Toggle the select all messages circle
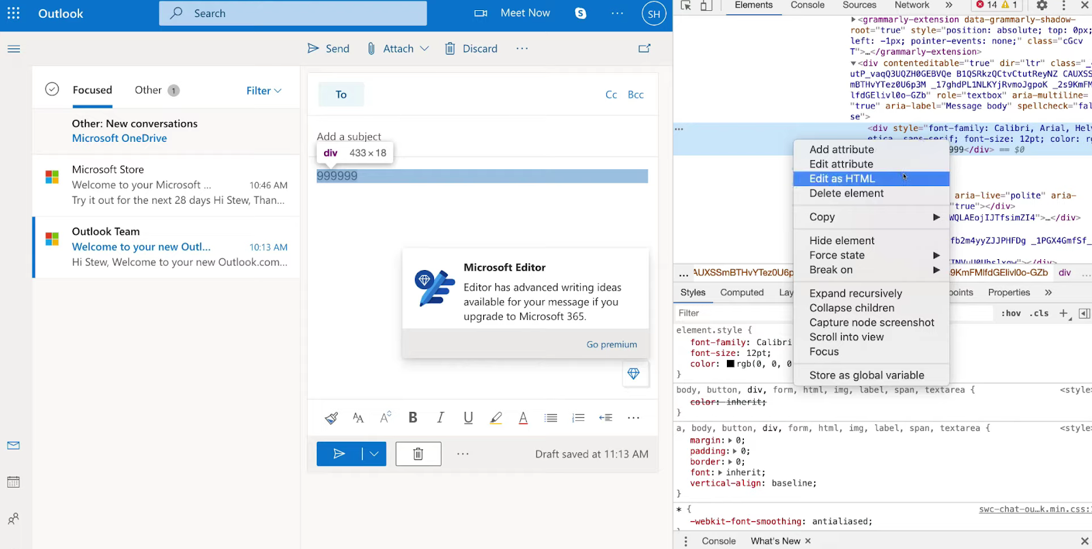This screenshot has height=549, width=1092. pyautogui.click(x=52, y=89)
